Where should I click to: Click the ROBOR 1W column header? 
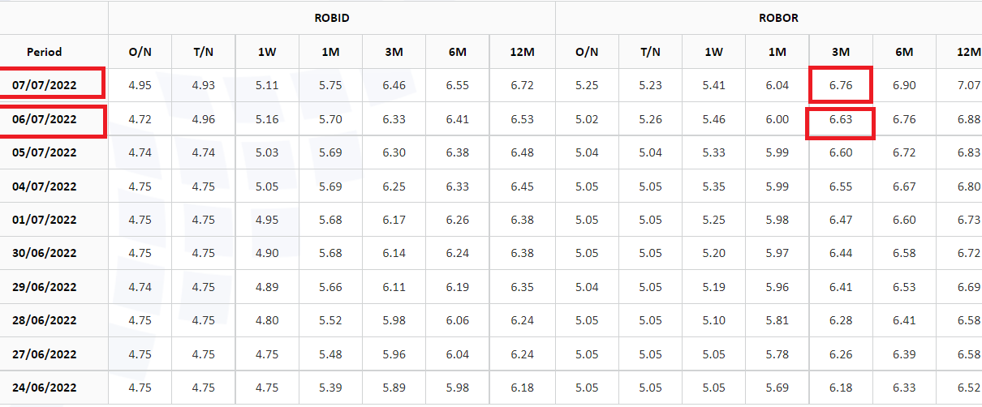click(x=713, y=51)
